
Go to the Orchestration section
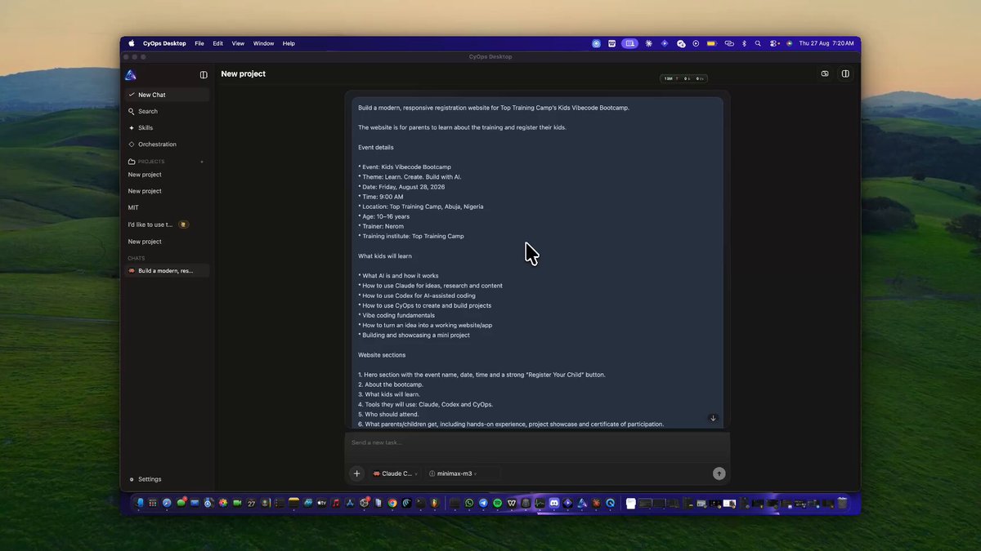[167, 144]
